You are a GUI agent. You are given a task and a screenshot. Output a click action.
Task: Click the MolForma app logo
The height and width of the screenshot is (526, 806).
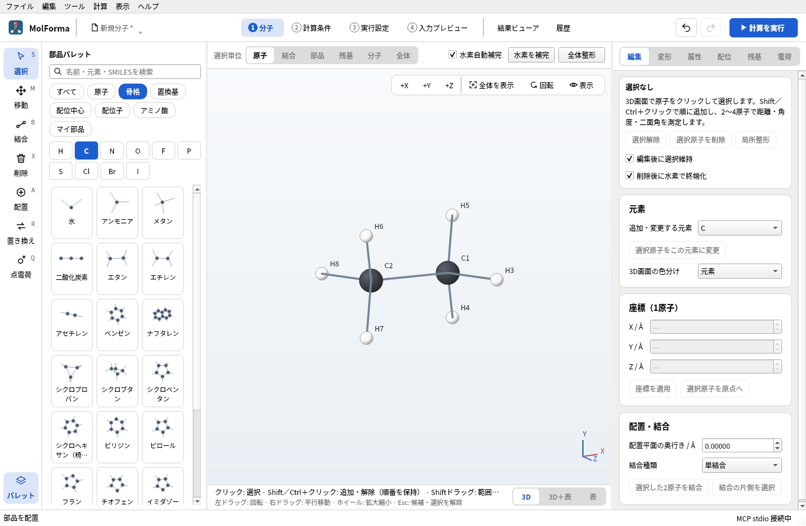pos(16,27)
